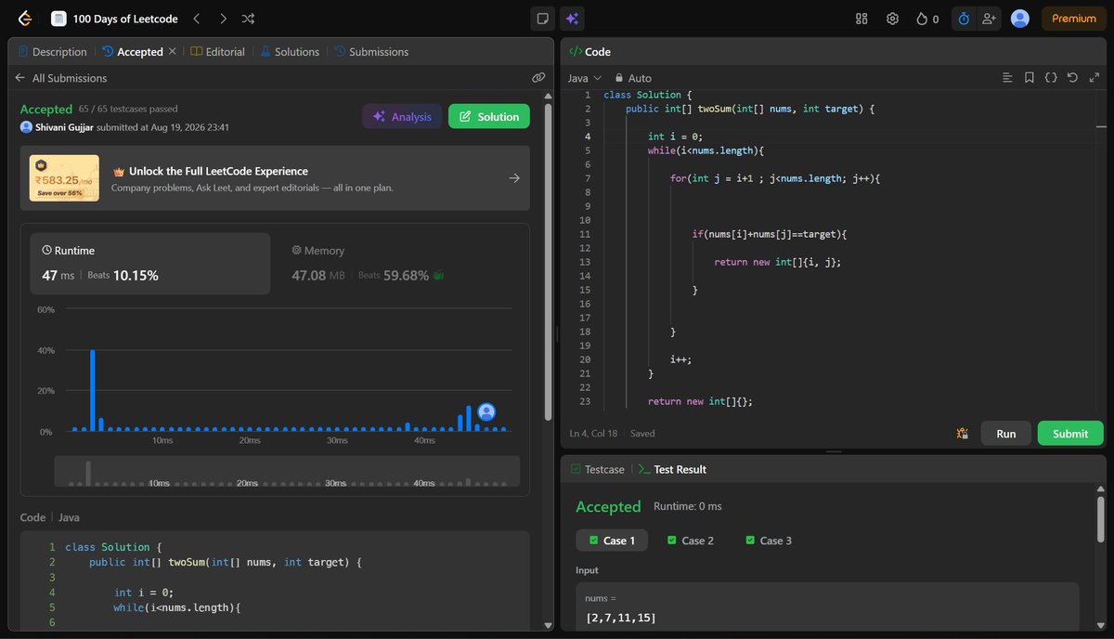Copy submission link via chain icon

pos(538,78)
